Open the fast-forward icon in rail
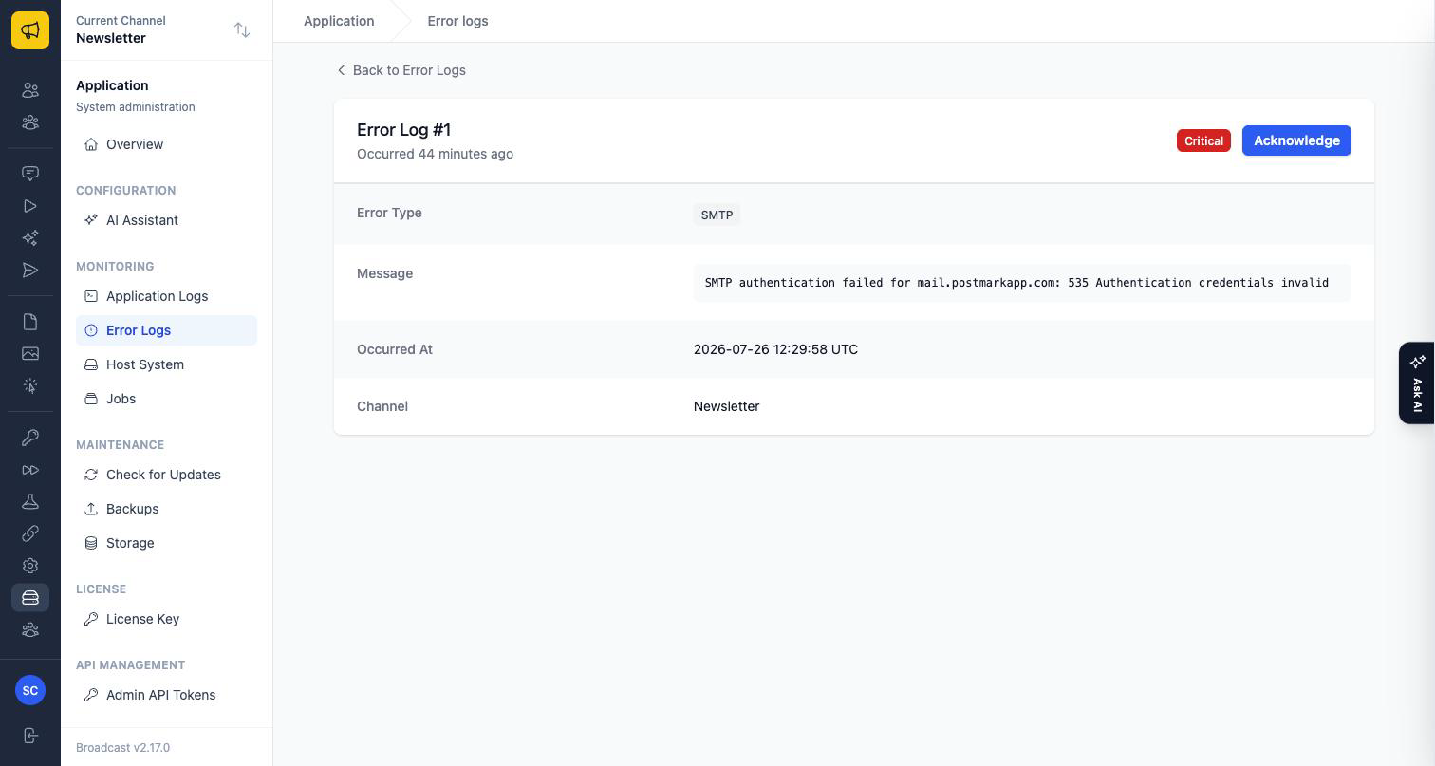1435x766 pixels. 30,470
